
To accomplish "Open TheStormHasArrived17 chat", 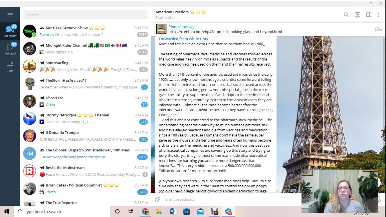I will coord(85,84).
